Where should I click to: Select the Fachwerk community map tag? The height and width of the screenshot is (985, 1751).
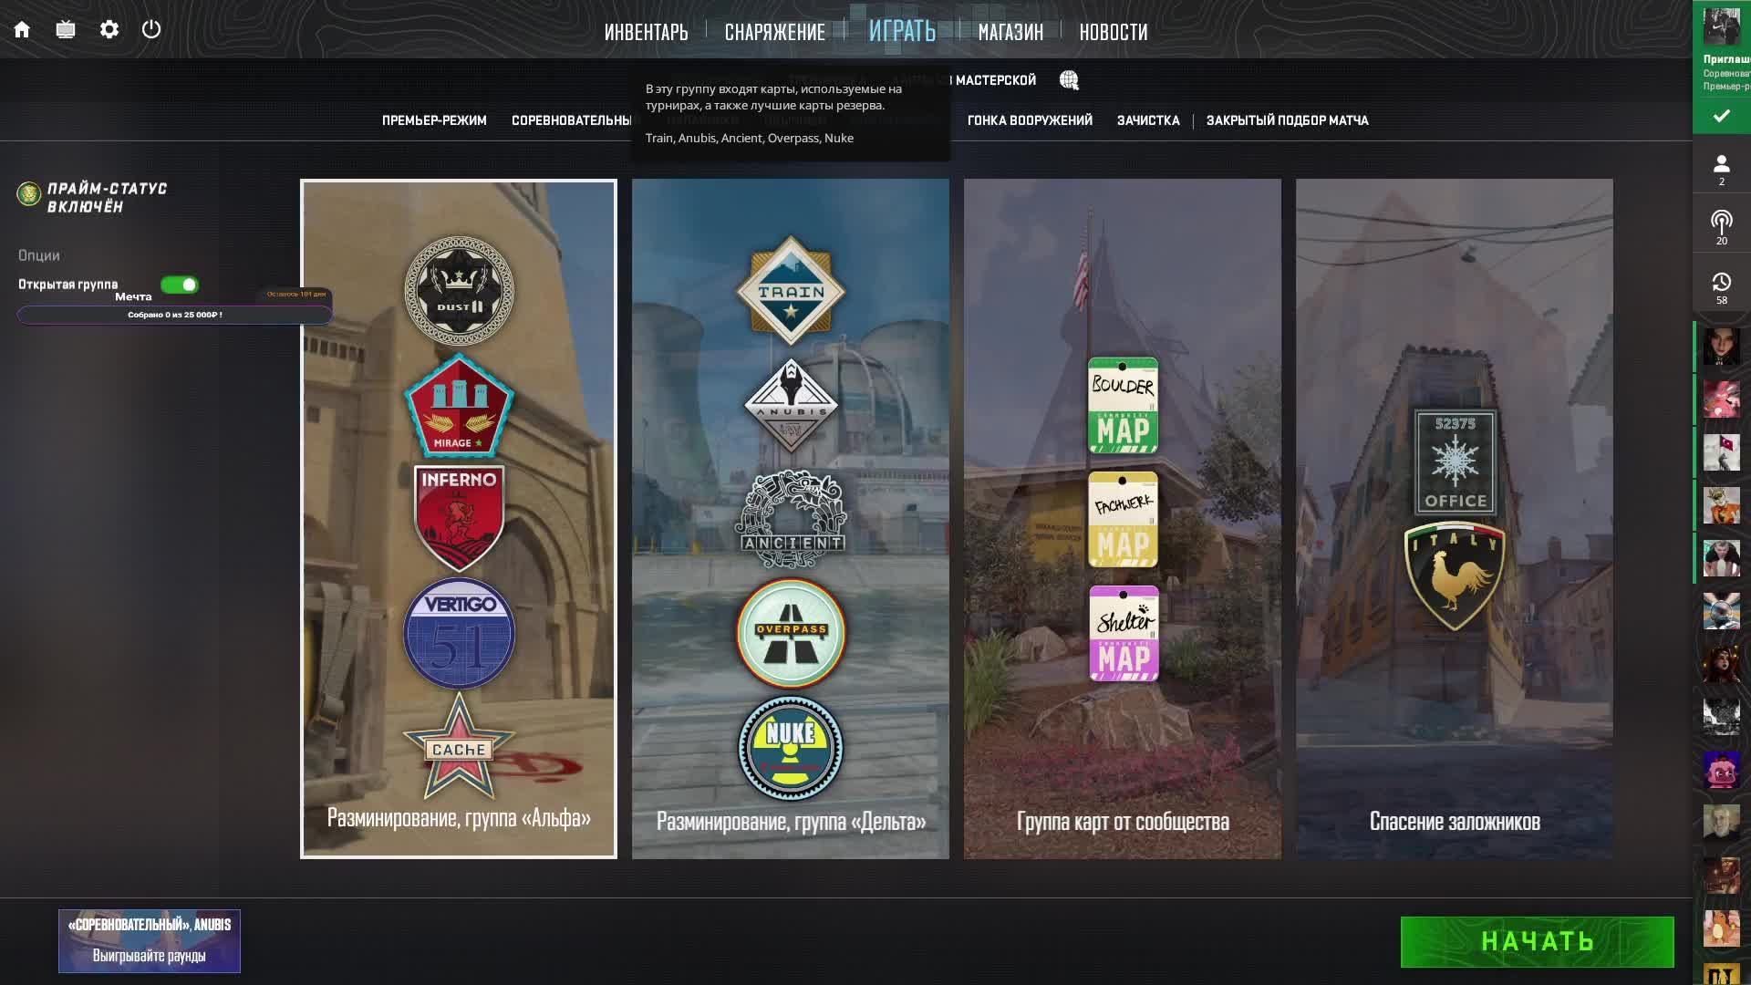(x=1123, y=520)
